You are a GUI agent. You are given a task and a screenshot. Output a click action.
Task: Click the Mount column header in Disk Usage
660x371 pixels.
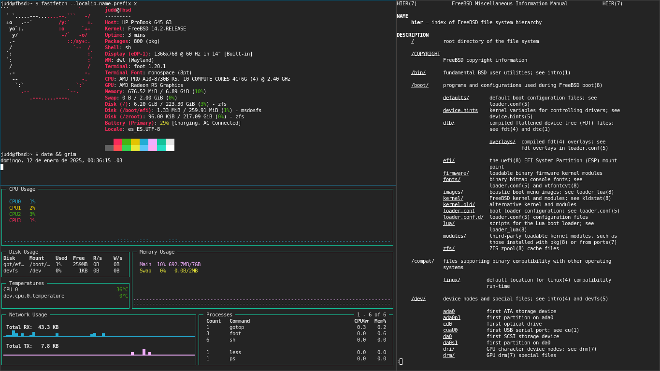(x=37, y=258)
